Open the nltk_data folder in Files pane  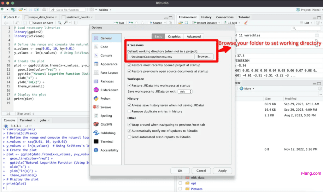tap(197, 177)
